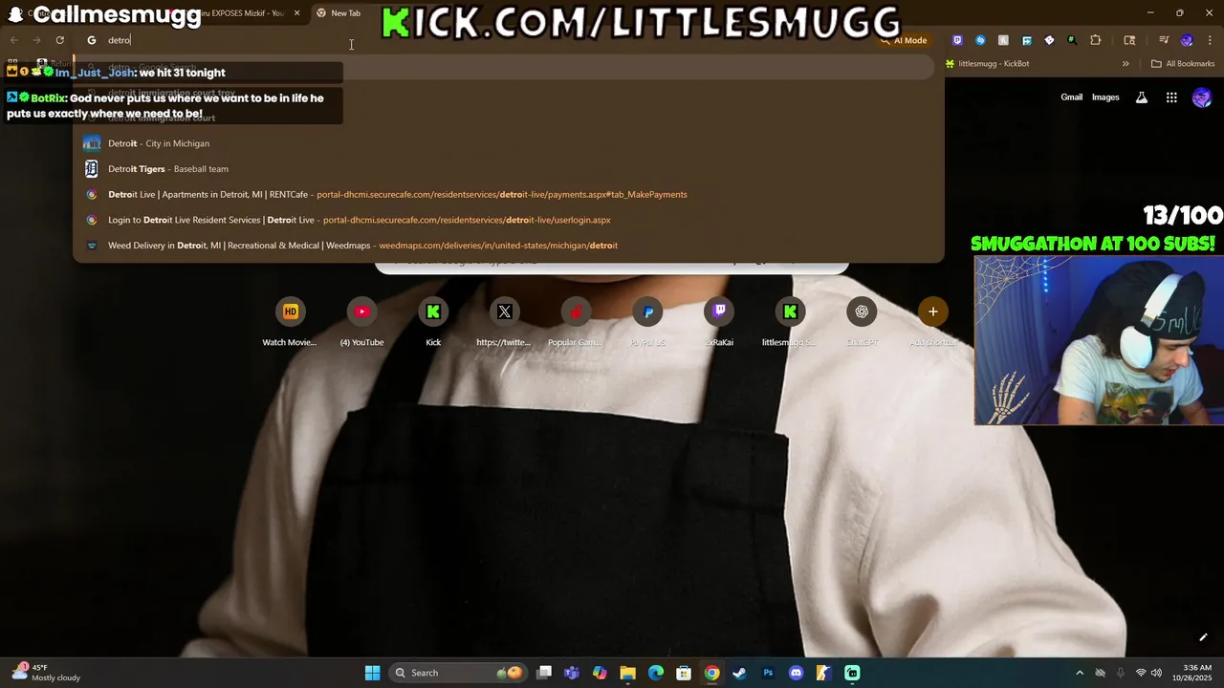Image resolution: width=1224 pixels, height=688 pixels.
Task: Open Chrome's three-dot menu
Action: click(x=1209, y=40)
